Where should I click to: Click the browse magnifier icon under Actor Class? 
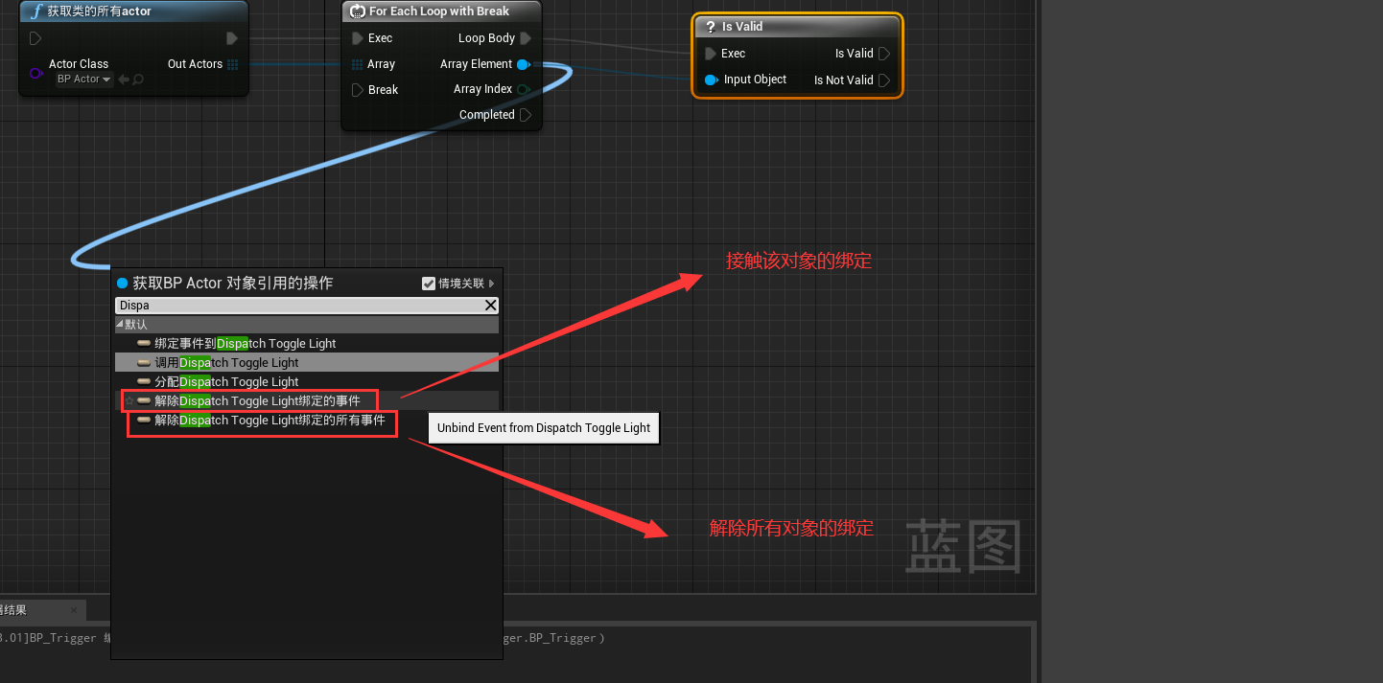[x=138, y=80]
